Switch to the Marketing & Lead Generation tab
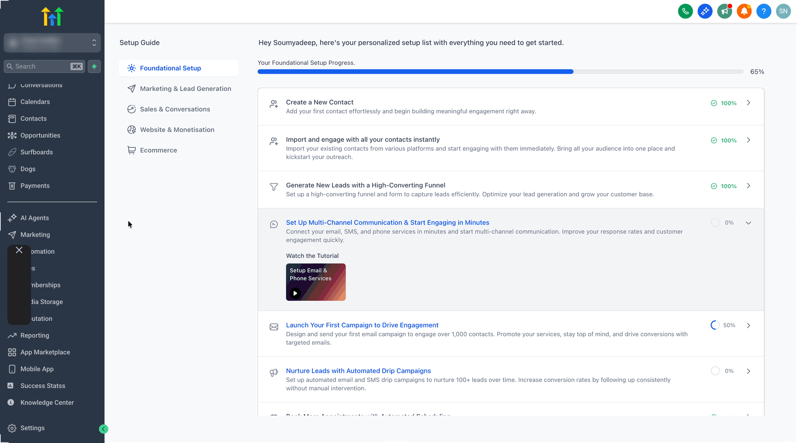Viewport: 797px width, 443px height. (x=185, y=89)
